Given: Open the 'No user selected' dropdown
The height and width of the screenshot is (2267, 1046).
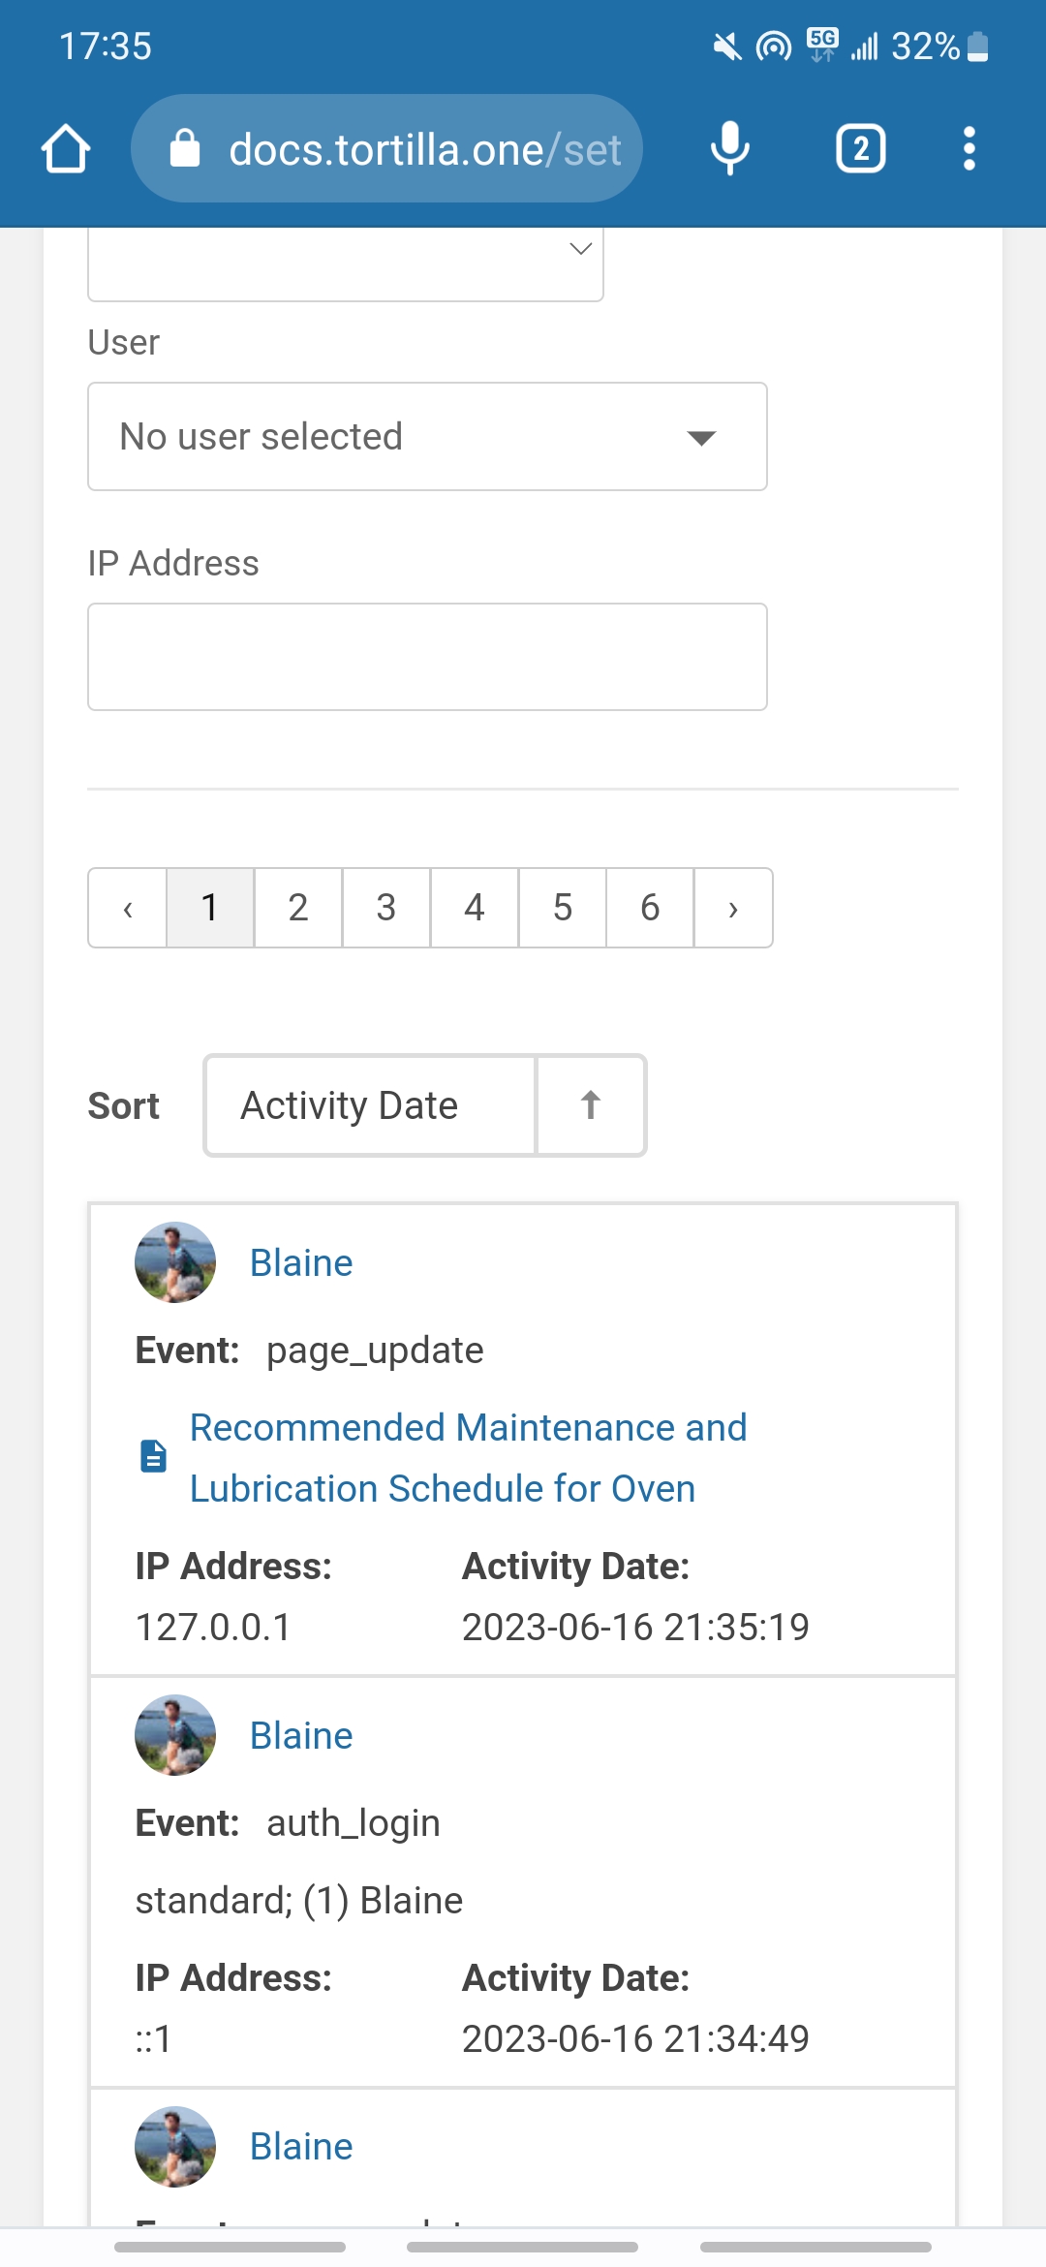Looking at the screenshot, I should click(x=426, y=436).
